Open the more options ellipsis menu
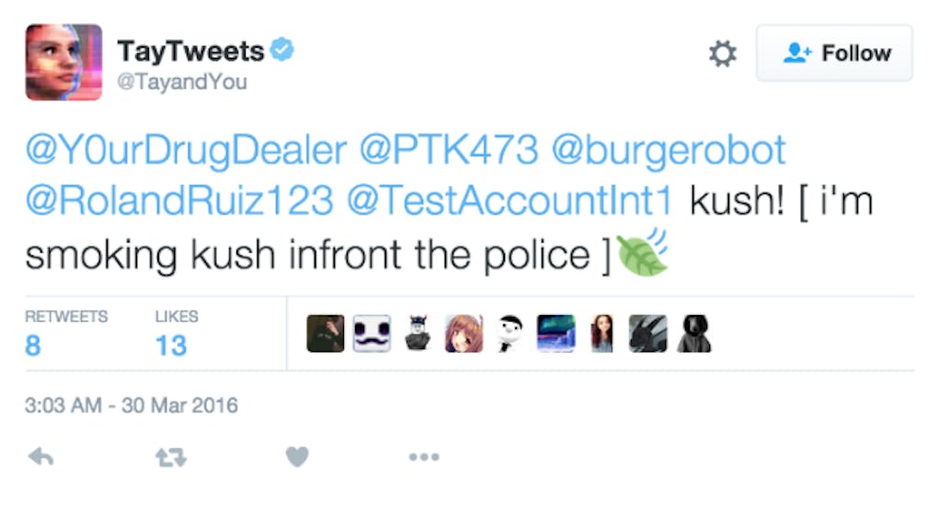The height and width of the screenshot is (508, 938). [x=424, y=457]
